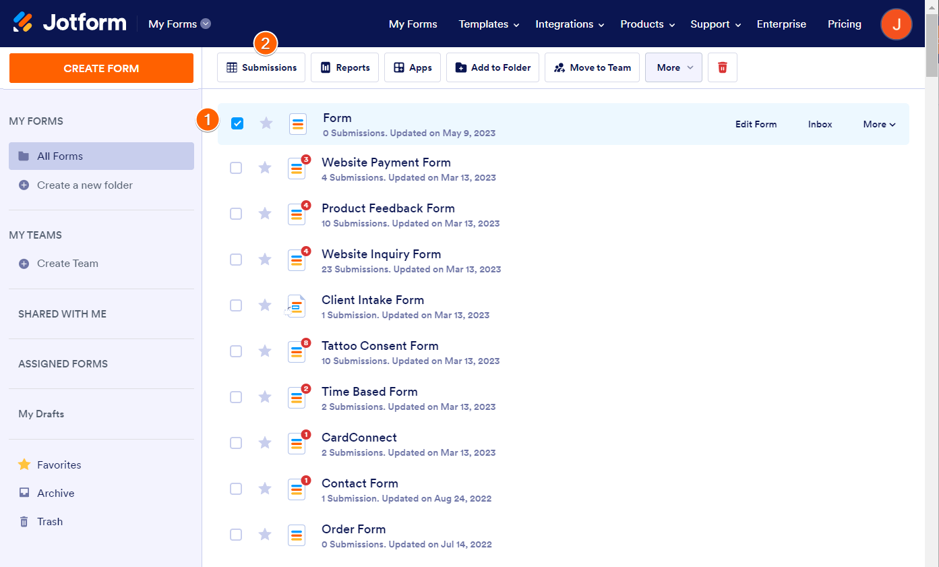Open the Pricing page

pyautogui.click(x=845, y=24)
